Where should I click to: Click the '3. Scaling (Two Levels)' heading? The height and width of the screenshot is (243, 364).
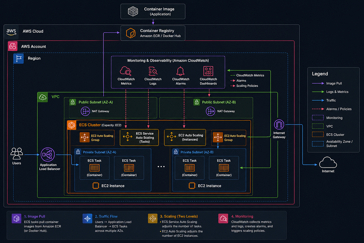click(x=179, y=217)
